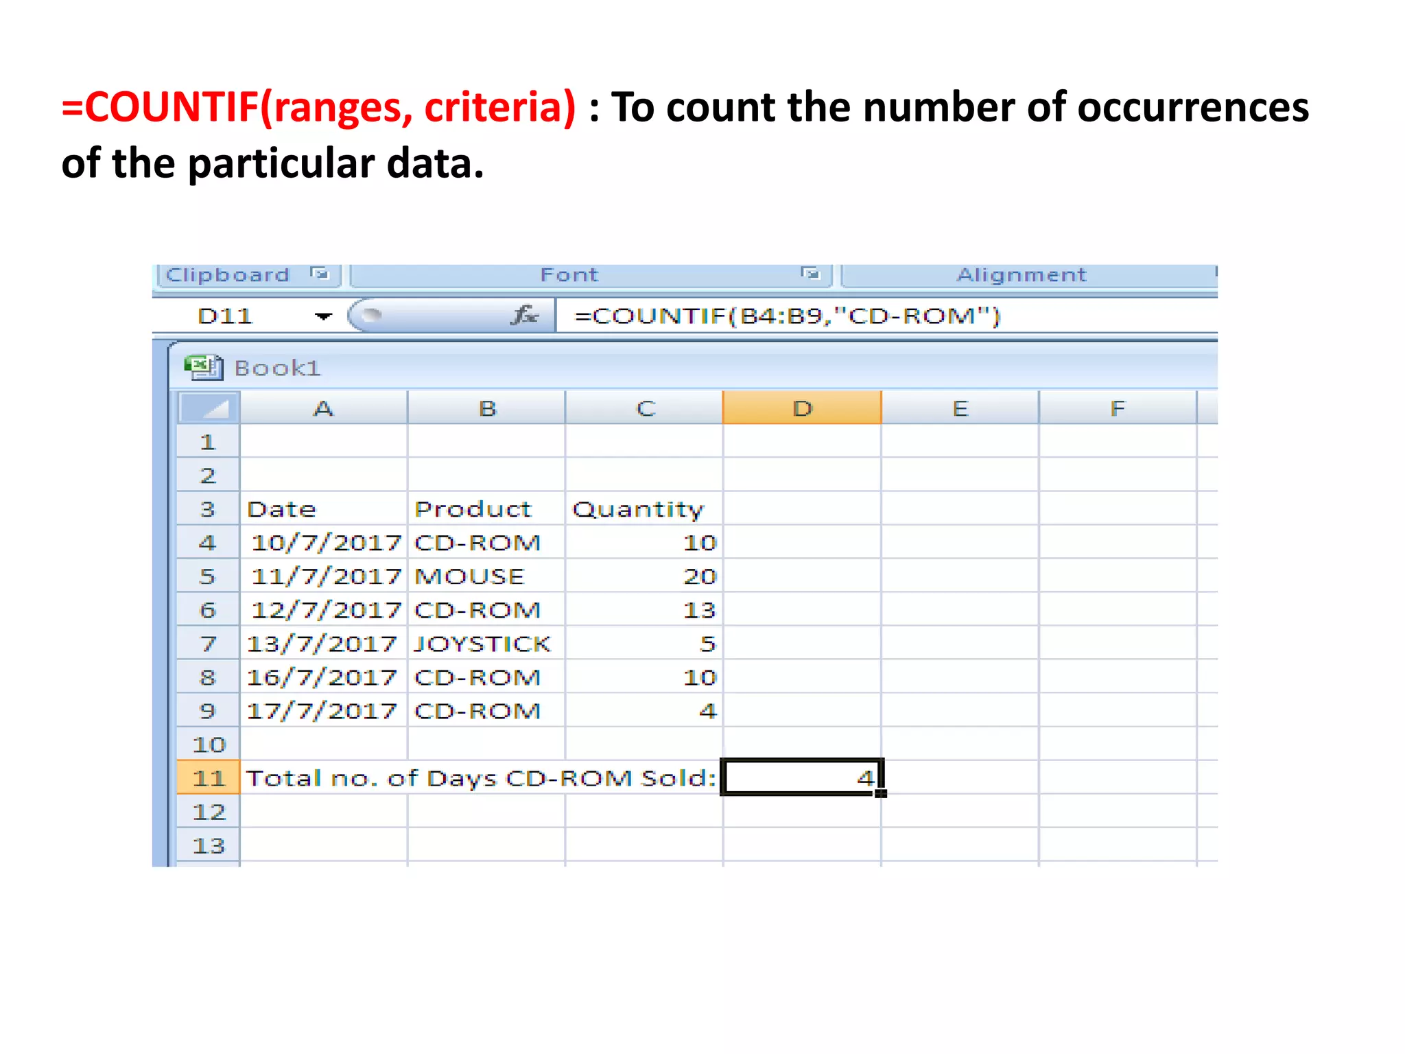The width and height of the screenshot is (1405, 1054).
Task: Select row 4 header
Action: [x=209, y=542]
